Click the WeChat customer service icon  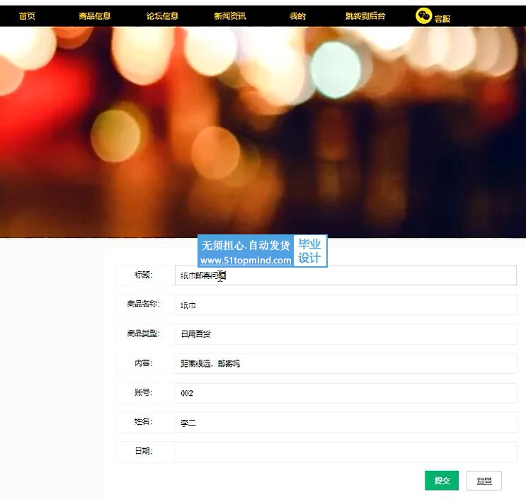(x=423, y=16)
